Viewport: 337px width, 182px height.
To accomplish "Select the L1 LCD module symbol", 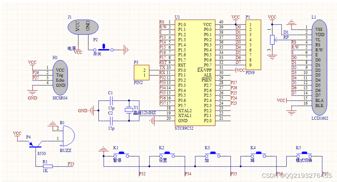I will point(319,67).
